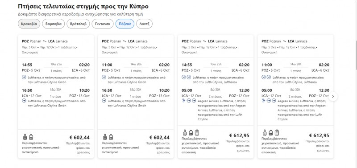
Task: Switch to the Λοντζ departure chip
Action: (144, 24)
